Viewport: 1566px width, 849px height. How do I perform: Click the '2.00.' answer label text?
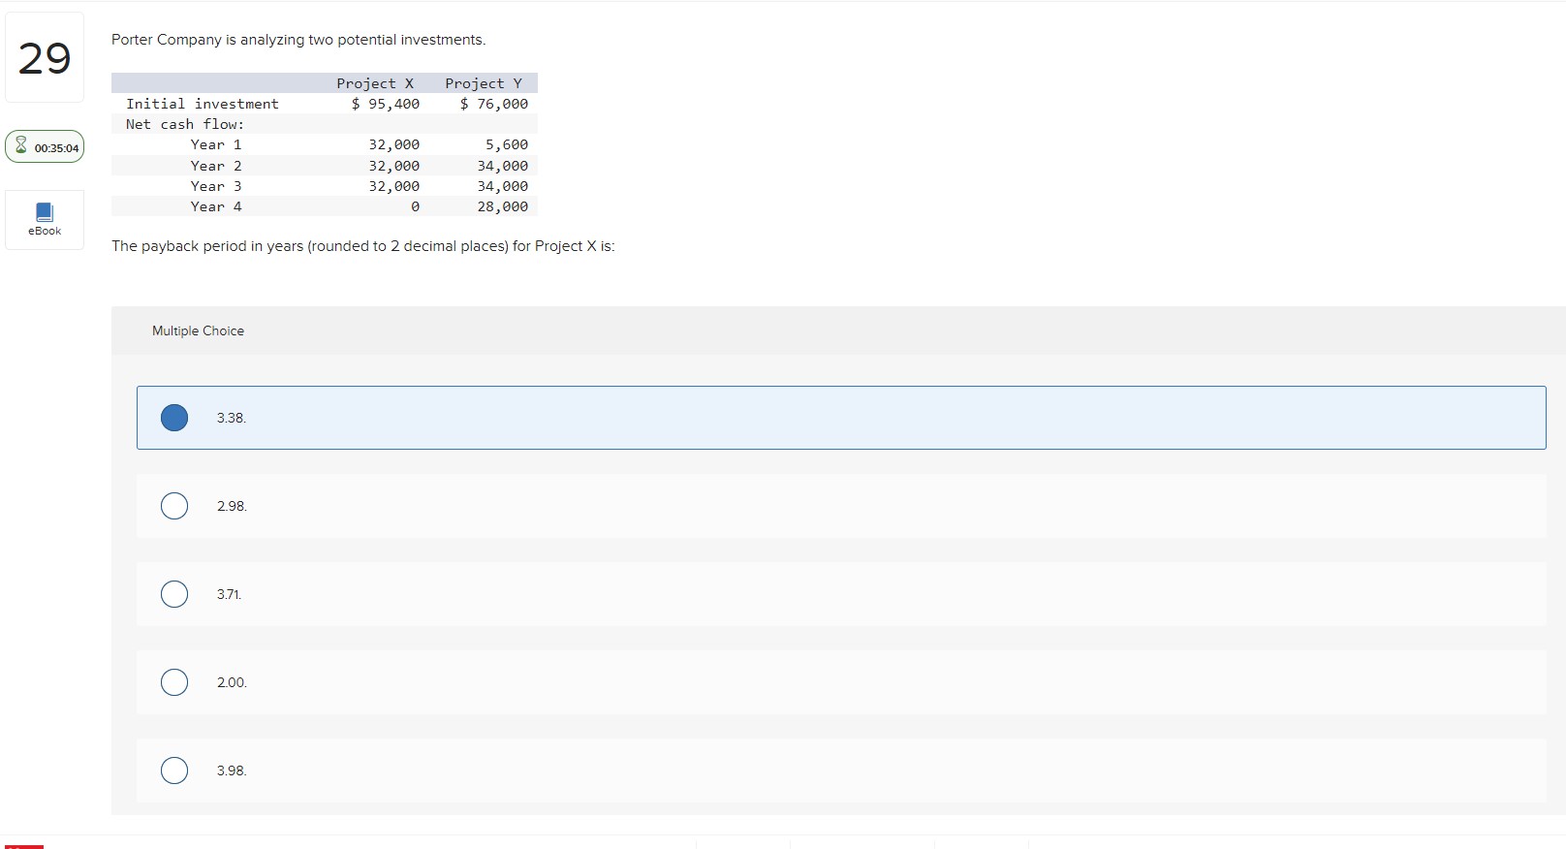(232, 682)
